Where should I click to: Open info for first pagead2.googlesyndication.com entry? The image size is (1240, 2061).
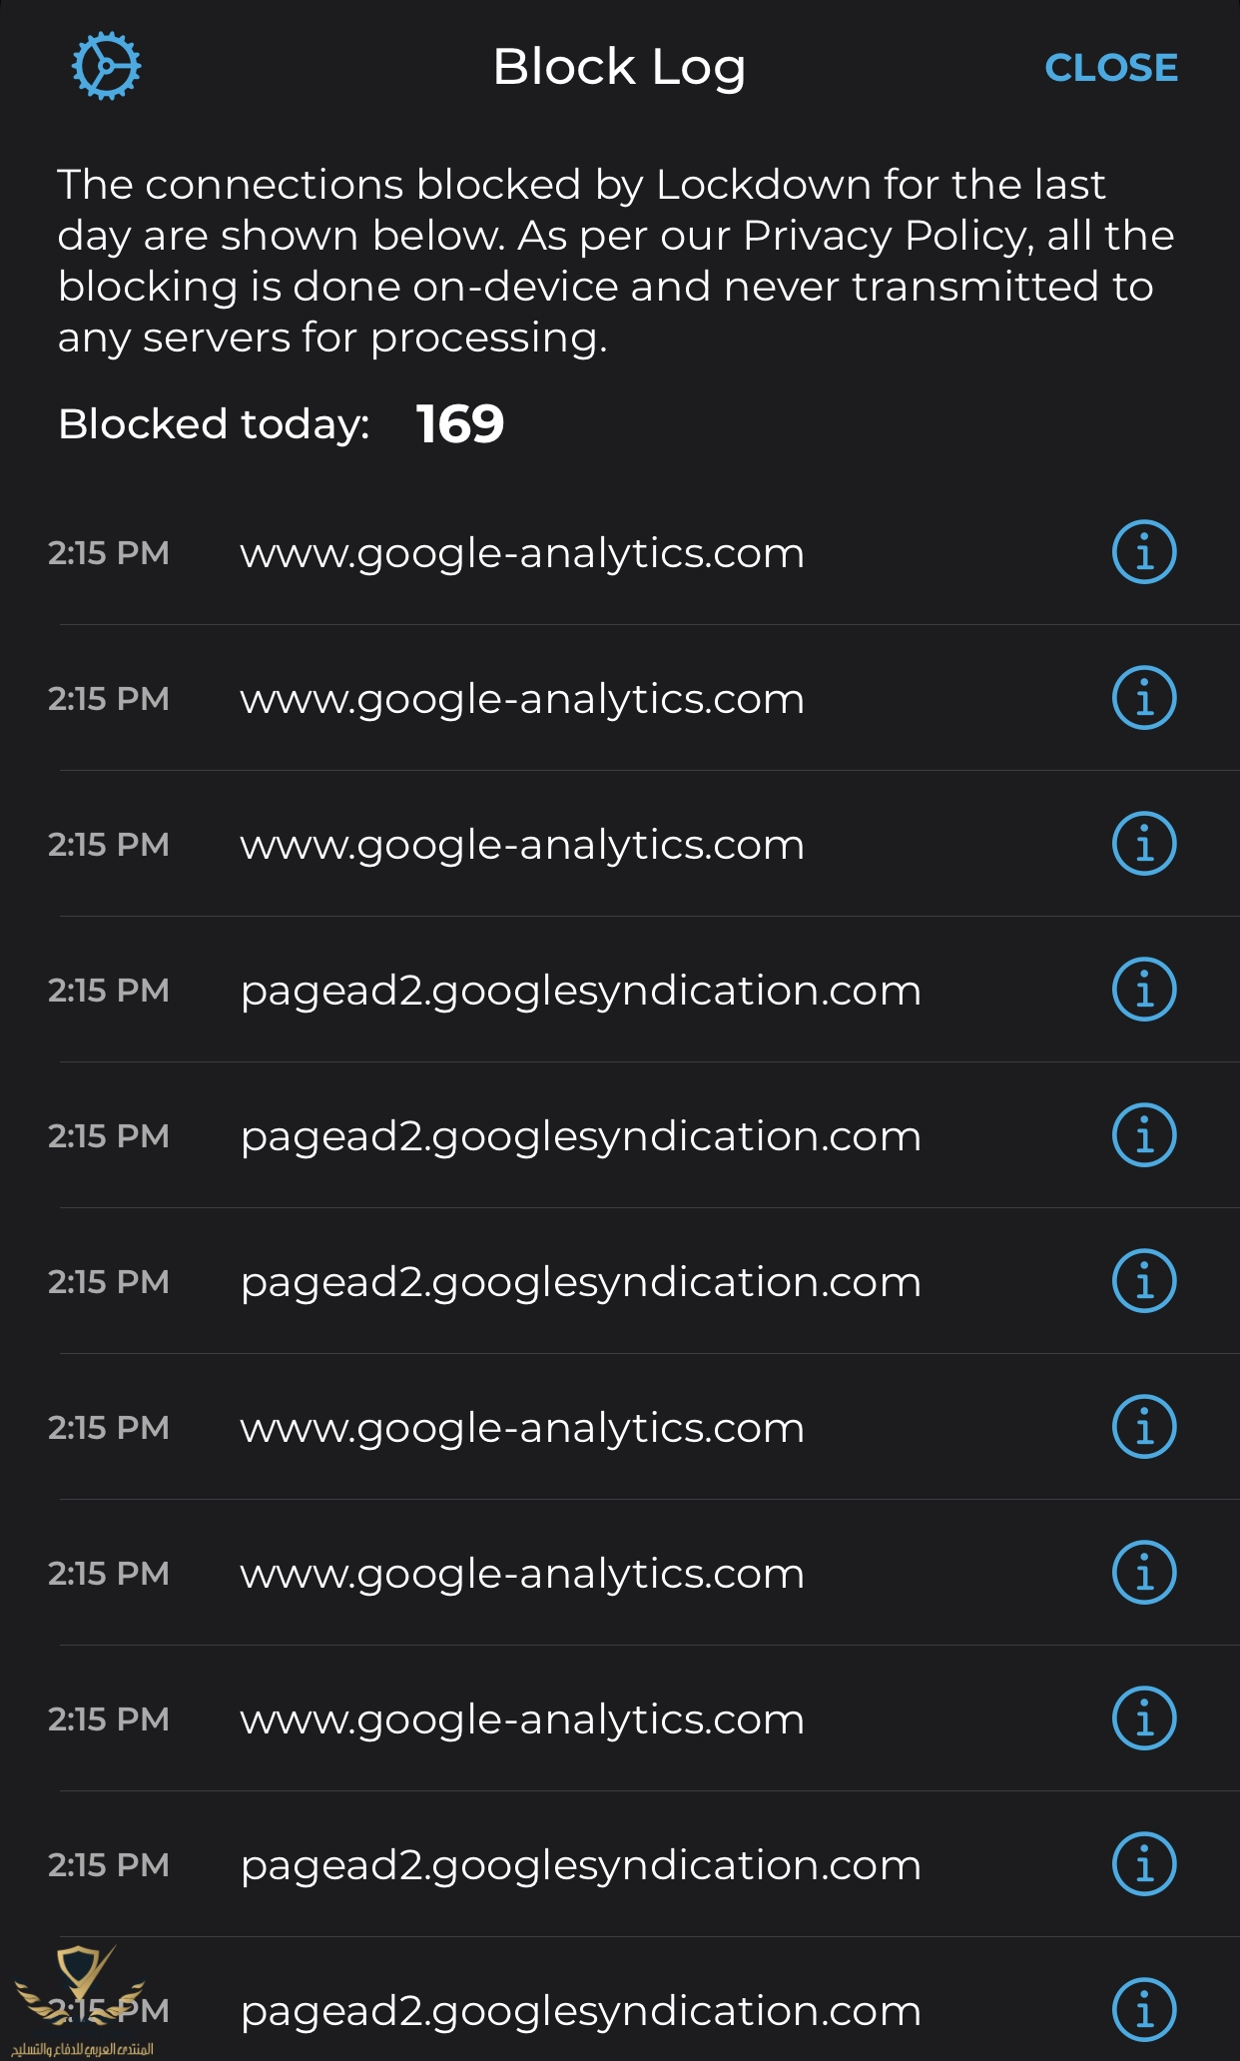(x=1144, y=990)
